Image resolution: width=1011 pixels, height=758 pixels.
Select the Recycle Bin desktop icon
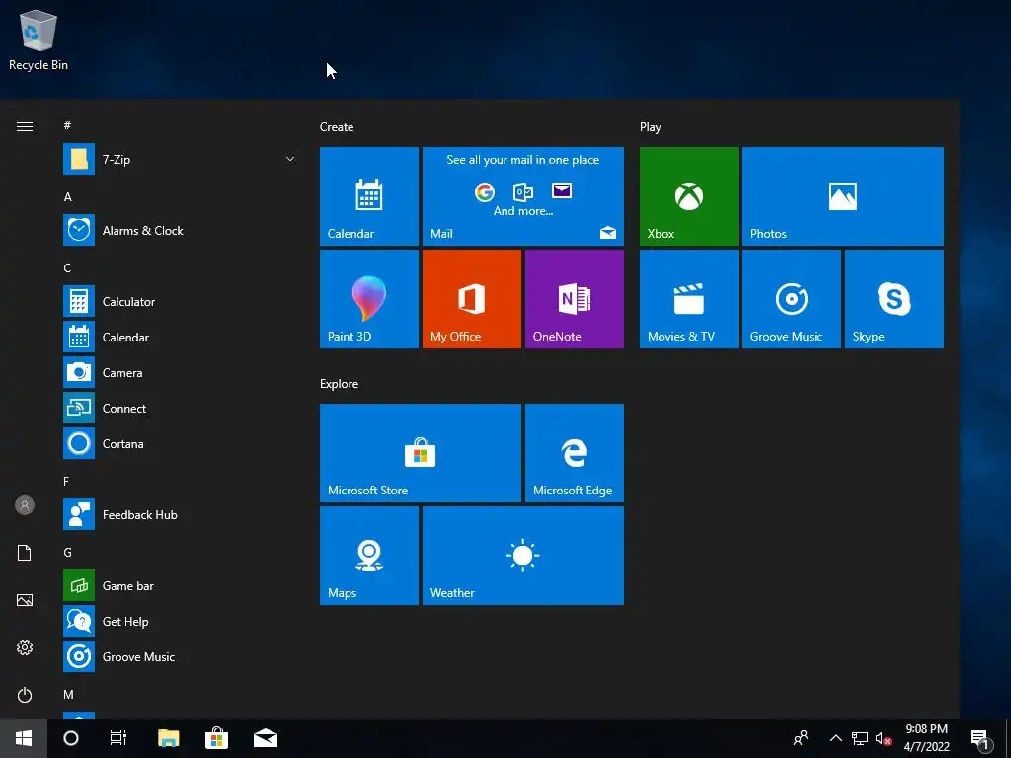39,39
